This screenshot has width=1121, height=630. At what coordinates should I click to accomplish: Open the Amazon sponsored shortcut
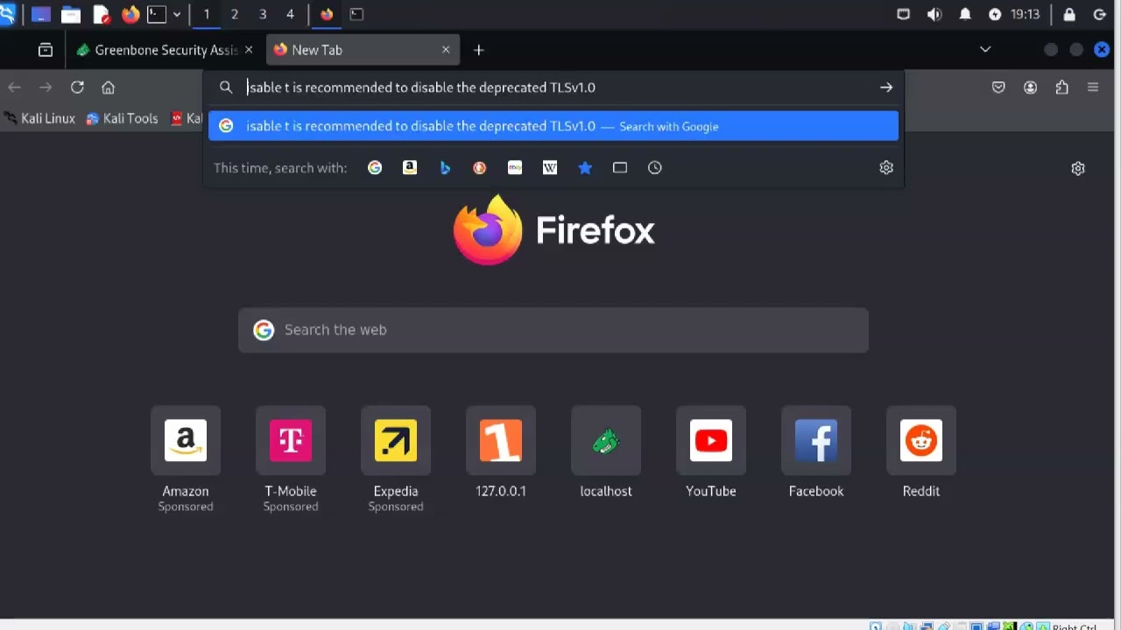[186, 459]
